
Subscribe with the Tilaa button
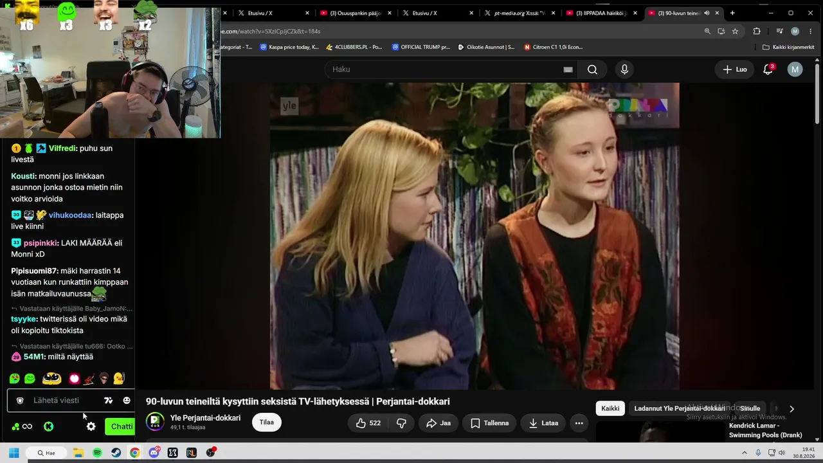[267, 422]
